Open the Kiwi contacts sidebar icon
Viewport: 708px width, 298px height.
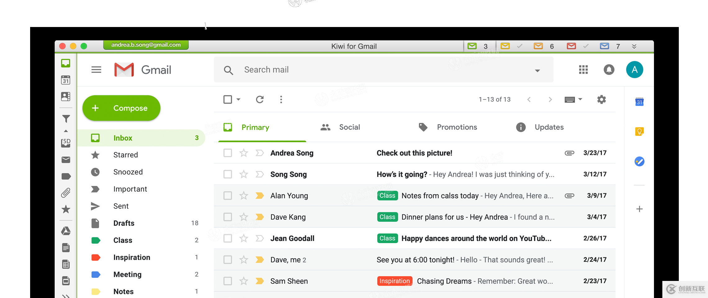tap(66, 97)
